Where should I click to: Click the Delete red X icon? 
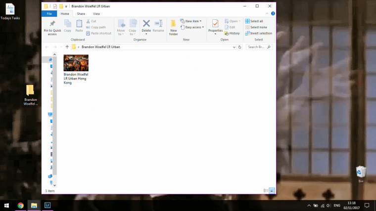[146, 23]
